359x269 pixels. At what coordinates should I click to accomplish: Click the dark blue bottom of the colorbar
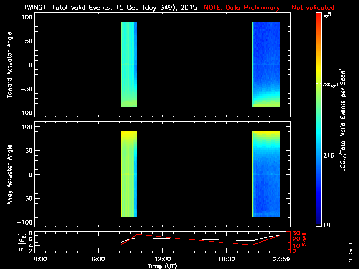pos(319,220)
